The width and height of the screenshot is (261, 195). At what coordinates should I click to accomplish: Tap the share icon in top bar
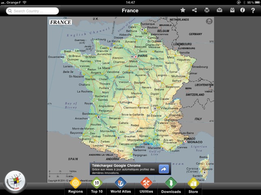pos(195,10)
